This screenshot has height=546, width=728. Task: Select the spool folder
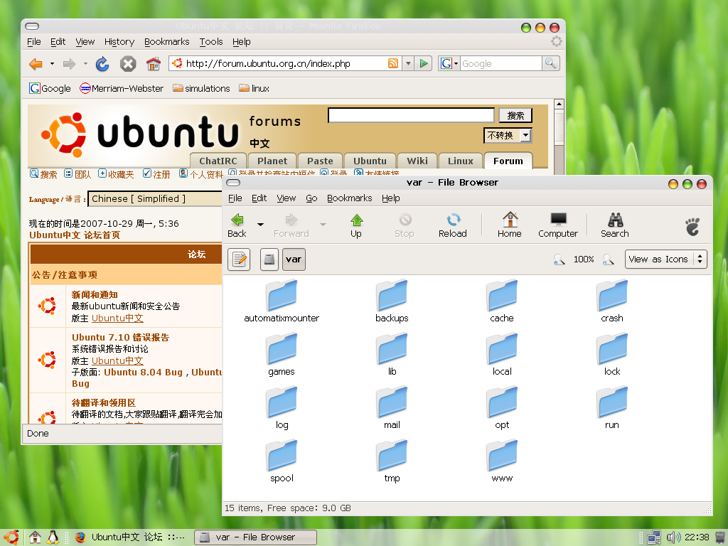pos(282,461)
